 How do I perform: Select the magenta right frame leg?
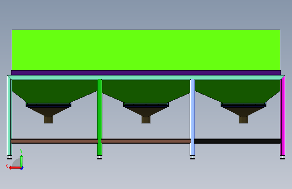283,116
